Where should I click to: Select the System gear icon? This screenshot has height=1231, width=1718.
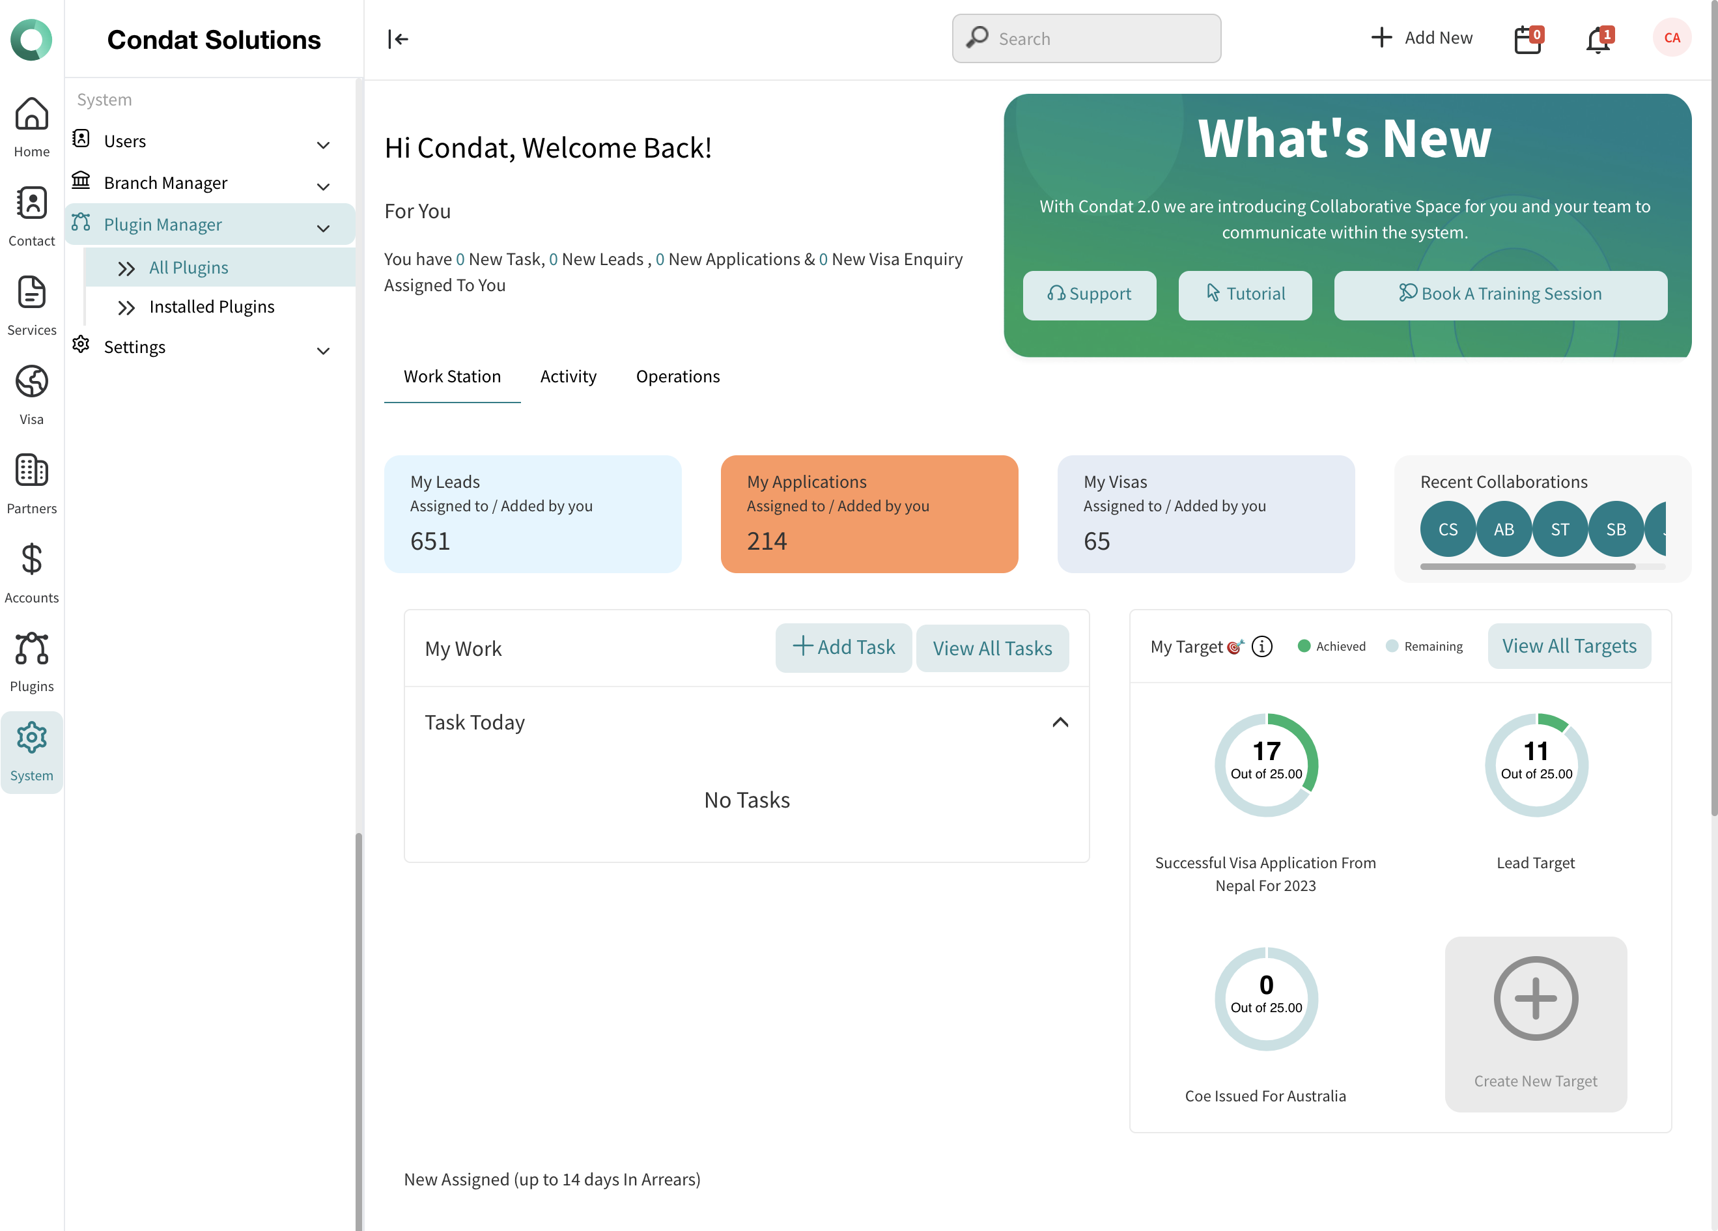pos(32,737)
